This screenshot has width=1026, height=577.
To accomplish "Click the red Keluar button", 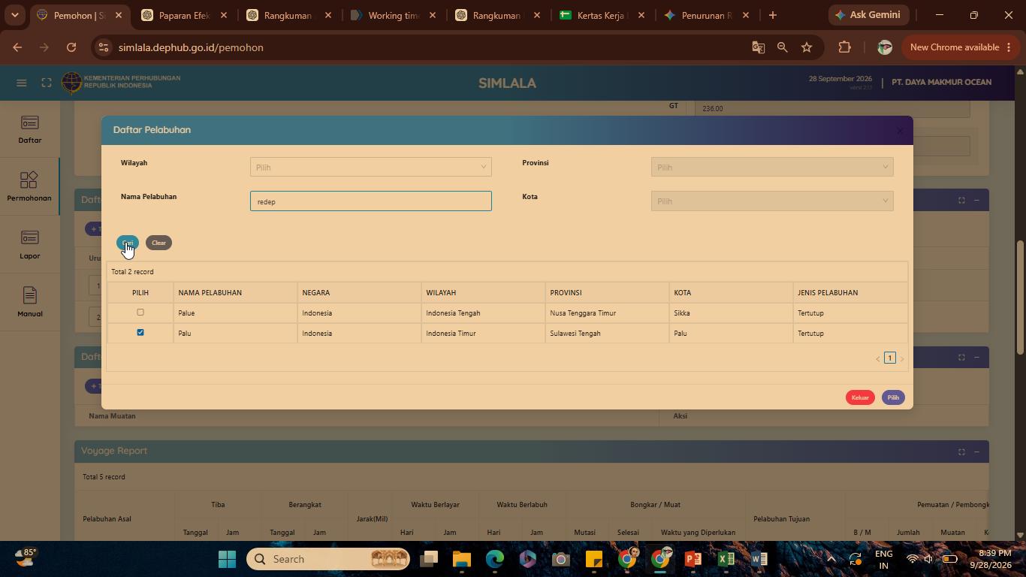I will click(x=860, y=397).
